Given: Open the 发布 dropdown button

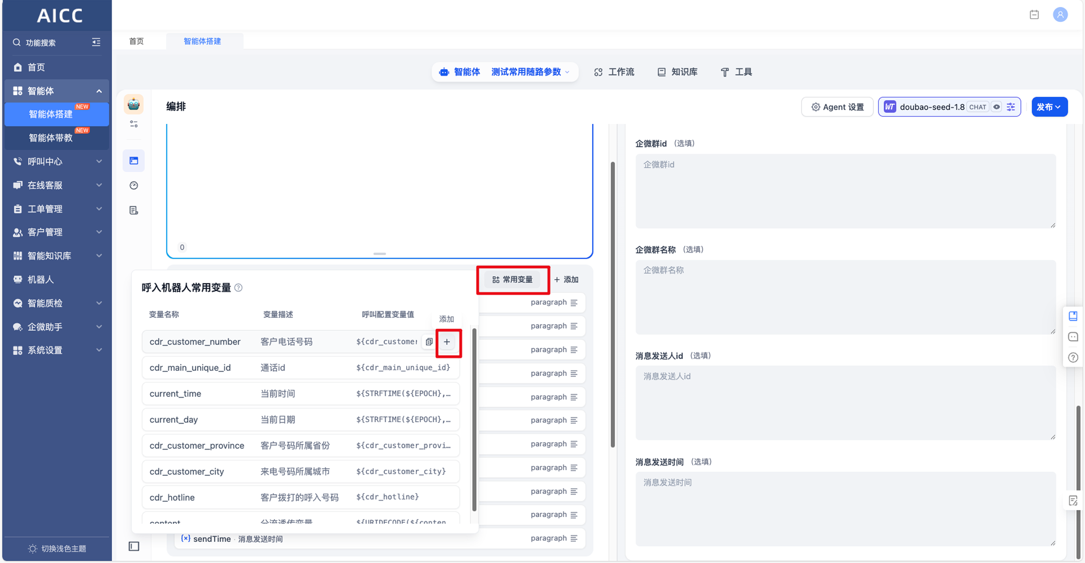Looking at the screenshot, I should 1049,107.
